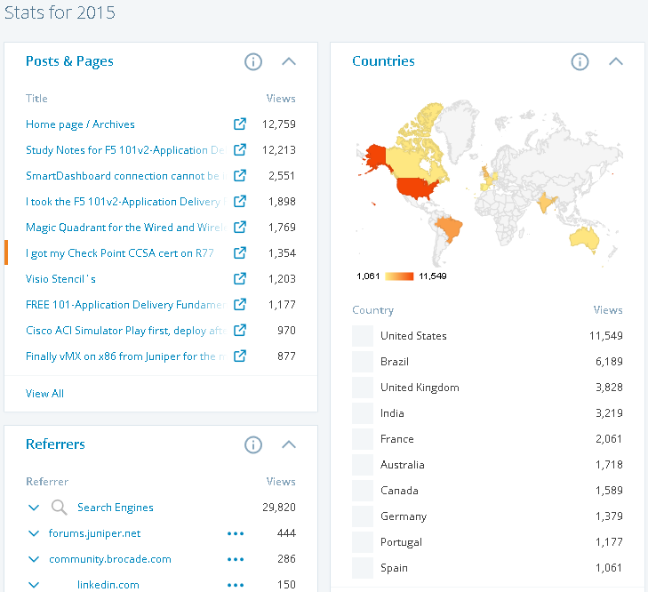Open external link icon for I took the F5 101v2 post
Viewport: 648px width, 592px height.
pyautogui.click(x=240, y=201)
